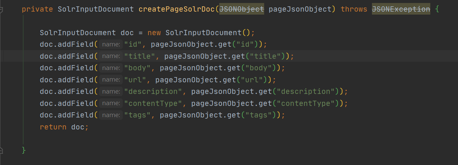Screen dimensions: 458x165
Task: Click get method on the "body" line
Action: pyautogui.click(x=232, y=68)
